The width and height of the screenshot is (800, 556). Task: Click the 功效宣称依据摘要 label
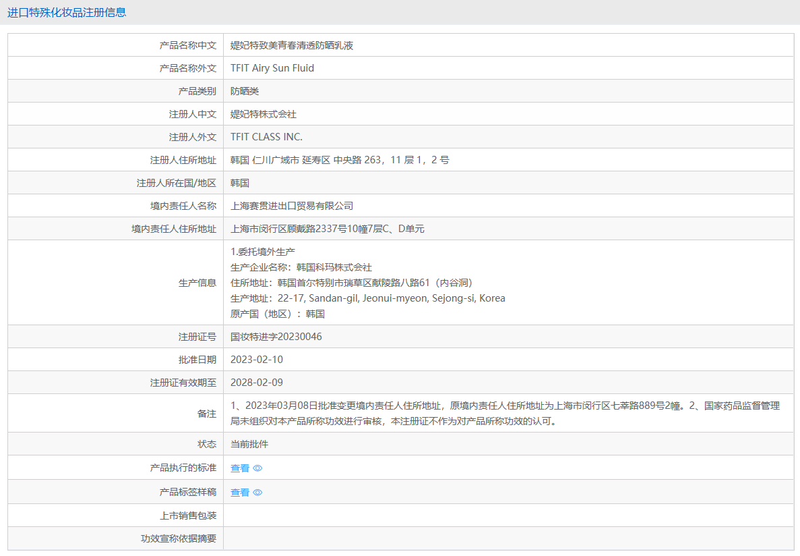tap(179, 538)
